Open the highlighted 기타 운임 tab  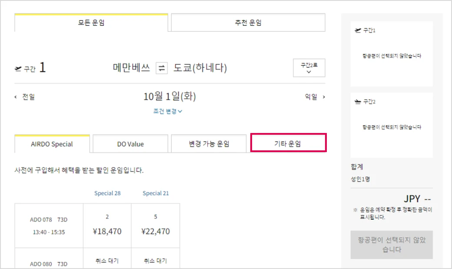coord(288,143)
